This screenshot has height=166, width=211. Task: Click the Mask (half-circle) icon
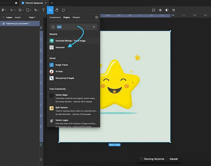click(167, 10)
